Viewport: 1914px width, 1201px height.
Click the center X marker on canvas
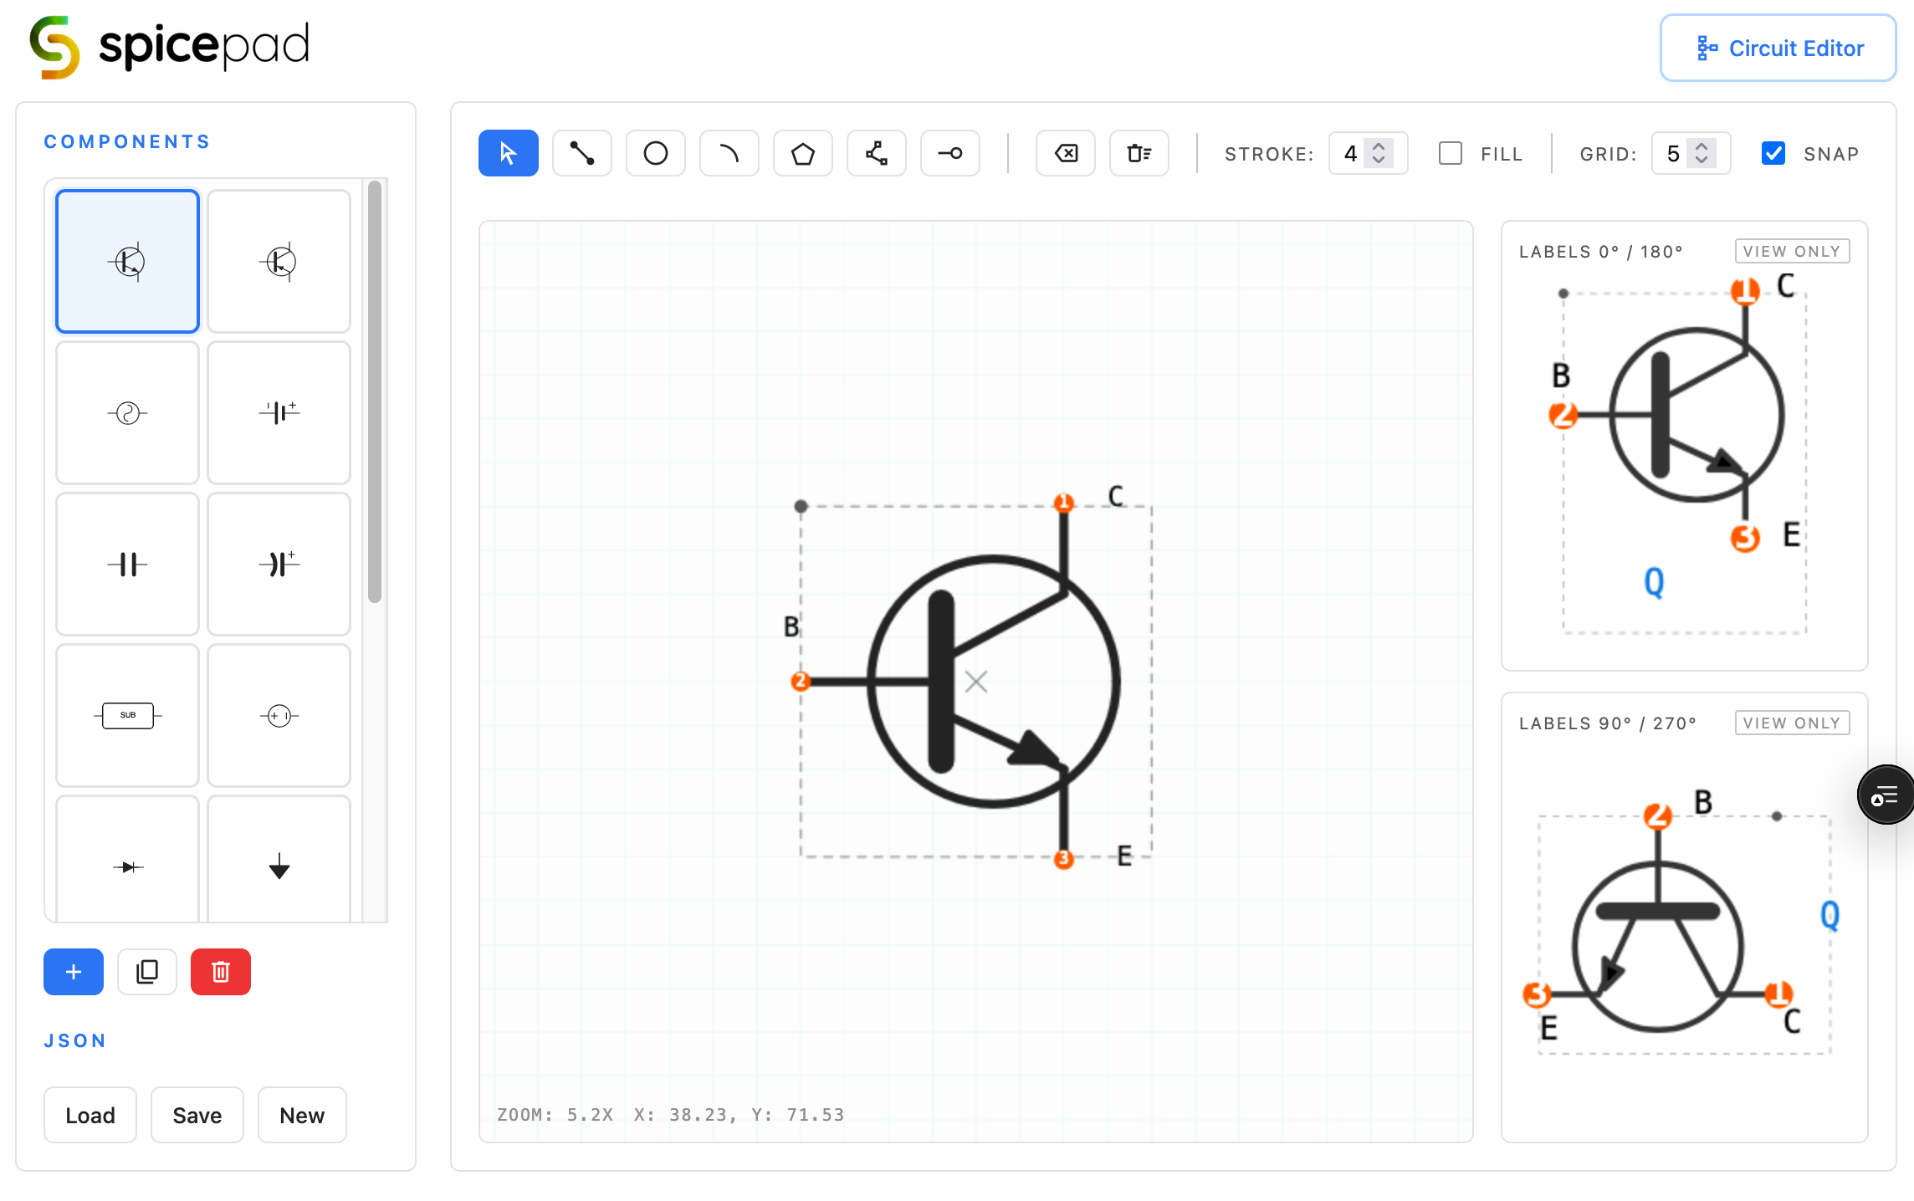coord(976,682)
